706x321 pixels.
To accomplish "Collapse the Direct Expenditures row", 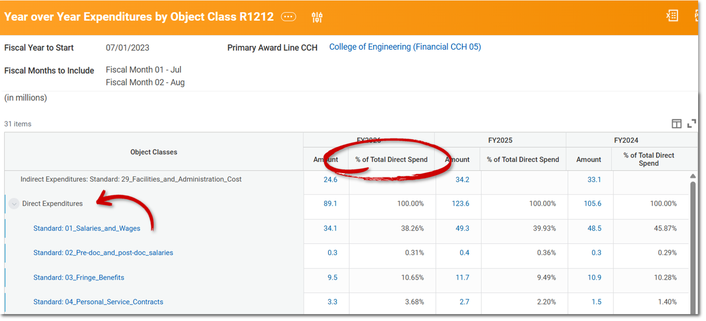I will (14, 204).
